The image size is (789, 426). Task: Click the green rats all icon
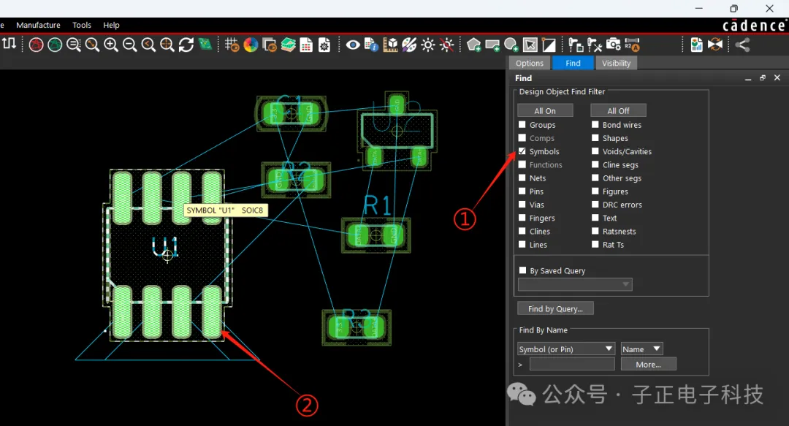[x=55, y=45]
